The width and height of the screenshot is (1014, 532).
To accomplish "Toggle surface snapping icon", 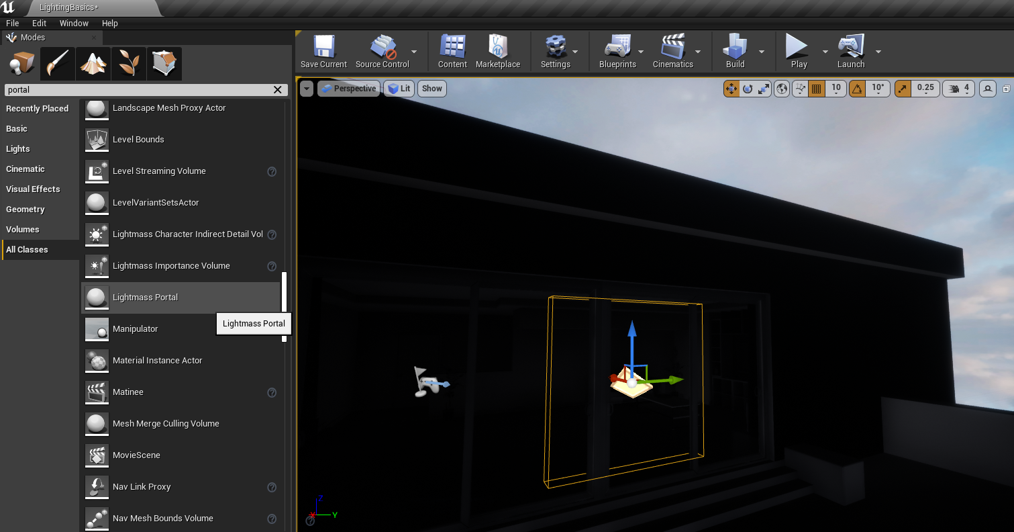I will 800,89.
